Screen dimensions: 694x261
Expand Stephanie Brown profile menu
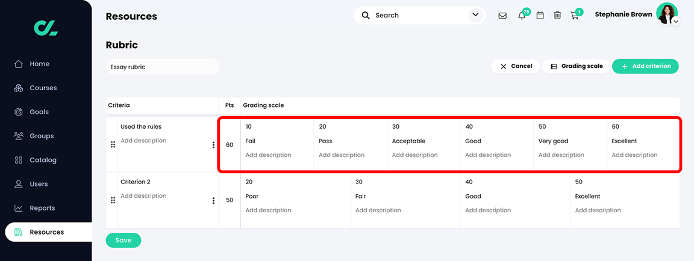pyautogui.click(x=676, y=21)
